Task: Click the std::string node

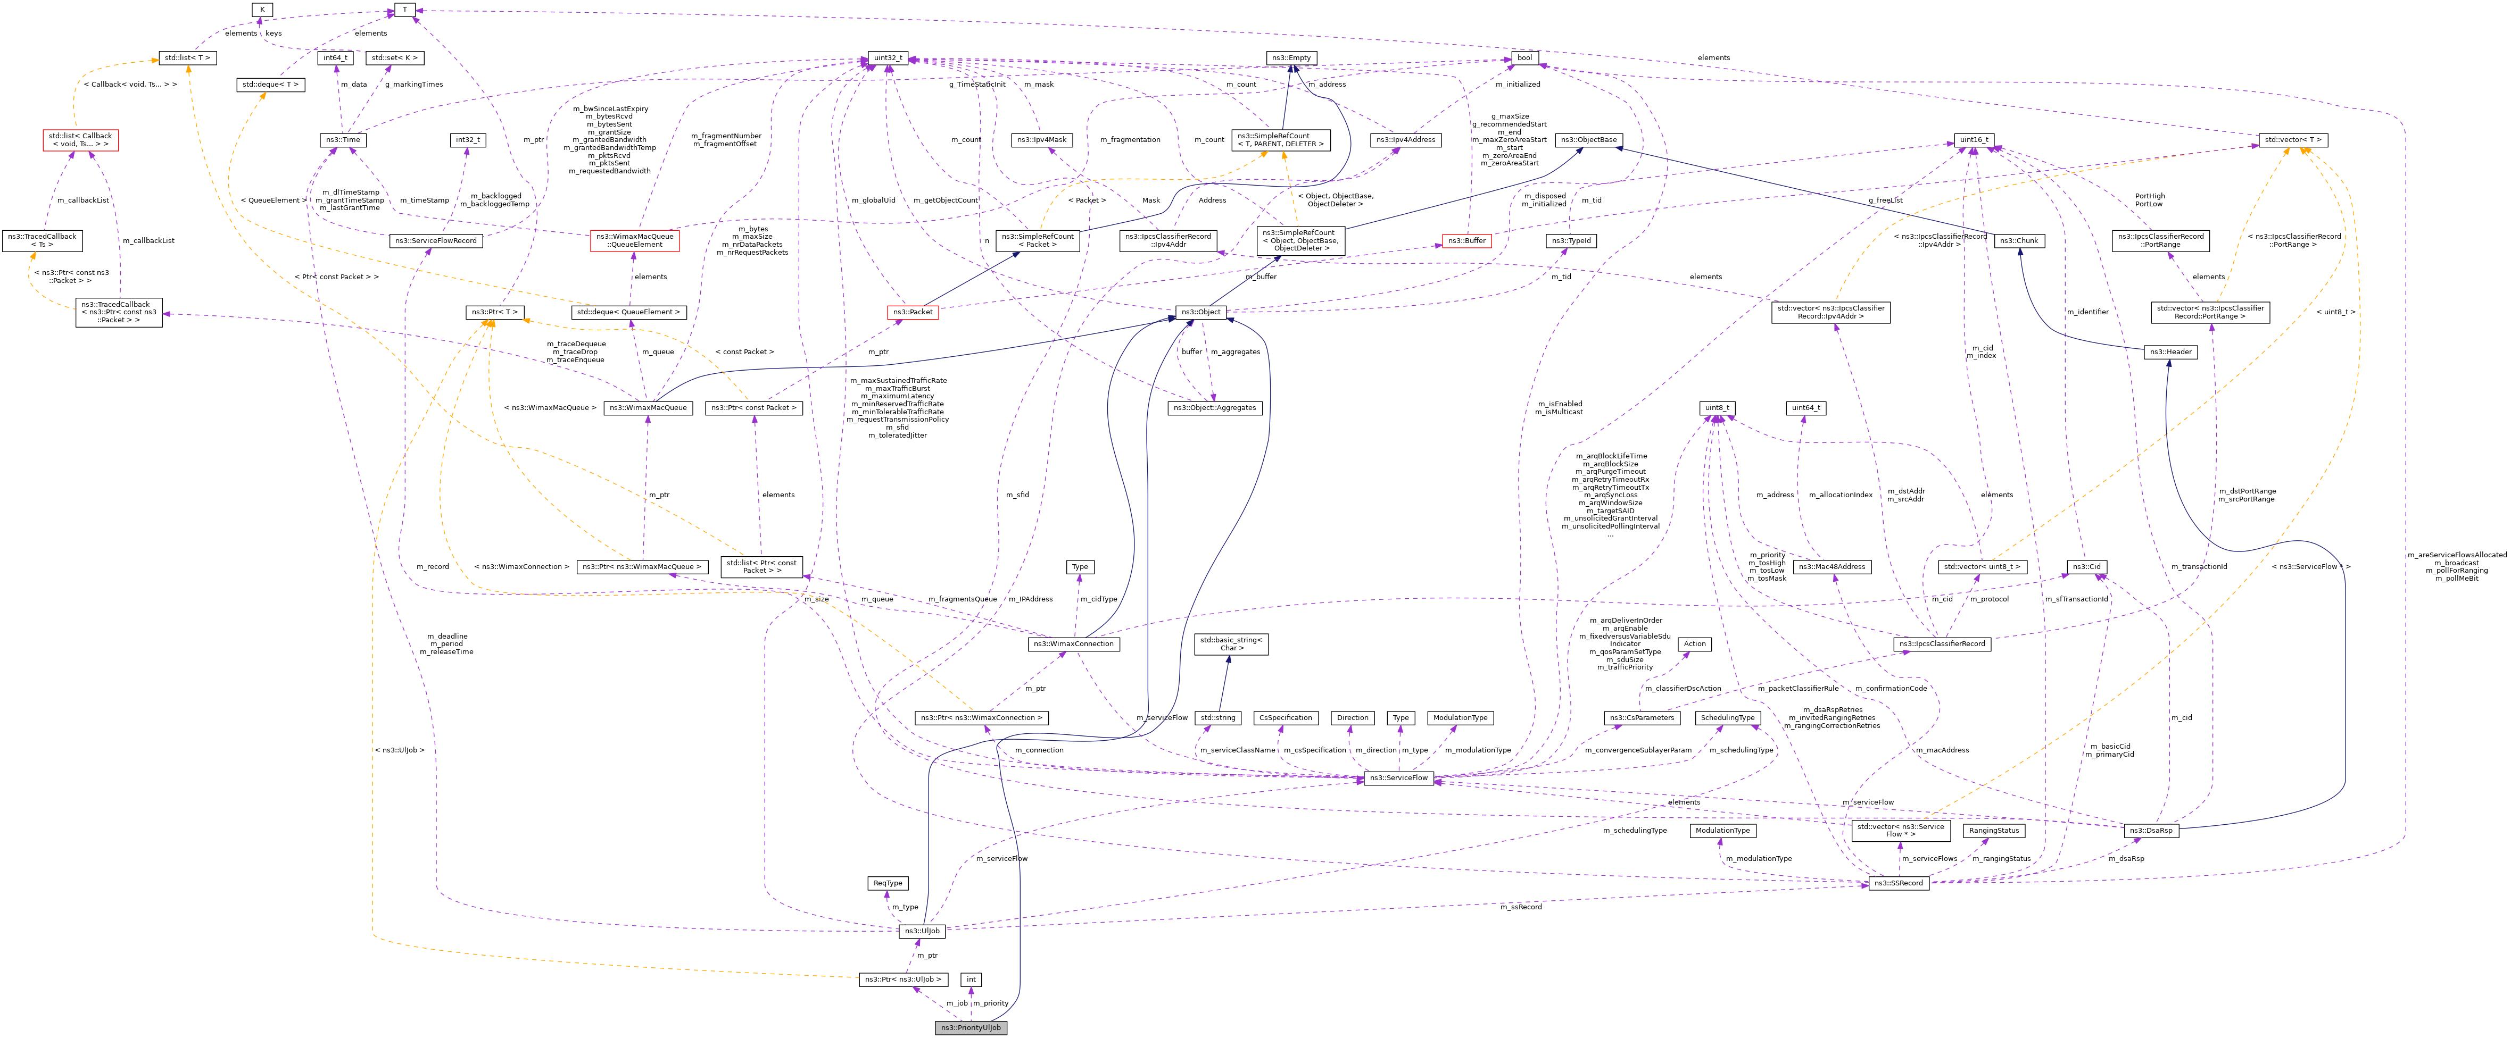Action: point(1219,718)
